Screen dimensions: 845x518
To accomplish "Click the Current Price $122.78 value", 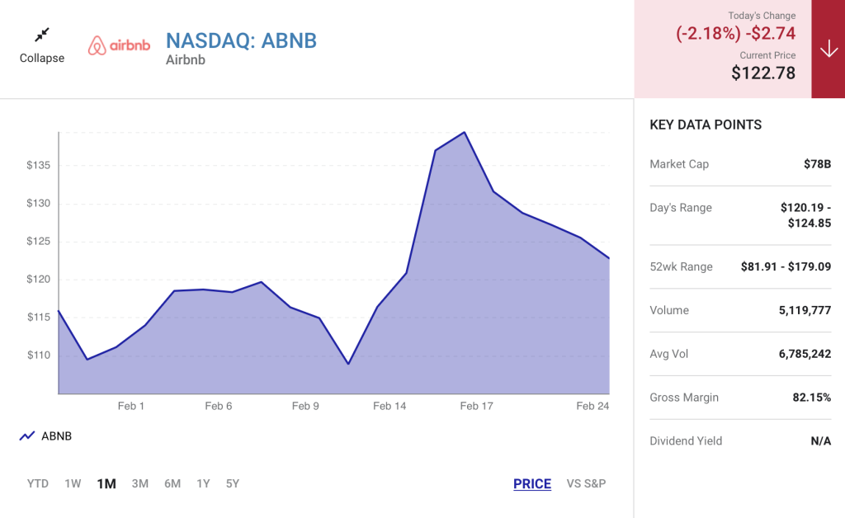I will (x=763, y=73).
